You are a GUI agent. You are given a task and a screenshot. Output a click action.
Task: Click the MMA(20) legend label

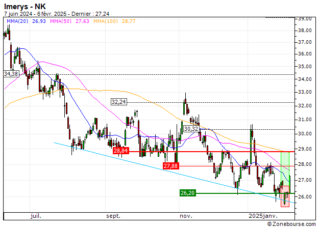pos(17,21)
